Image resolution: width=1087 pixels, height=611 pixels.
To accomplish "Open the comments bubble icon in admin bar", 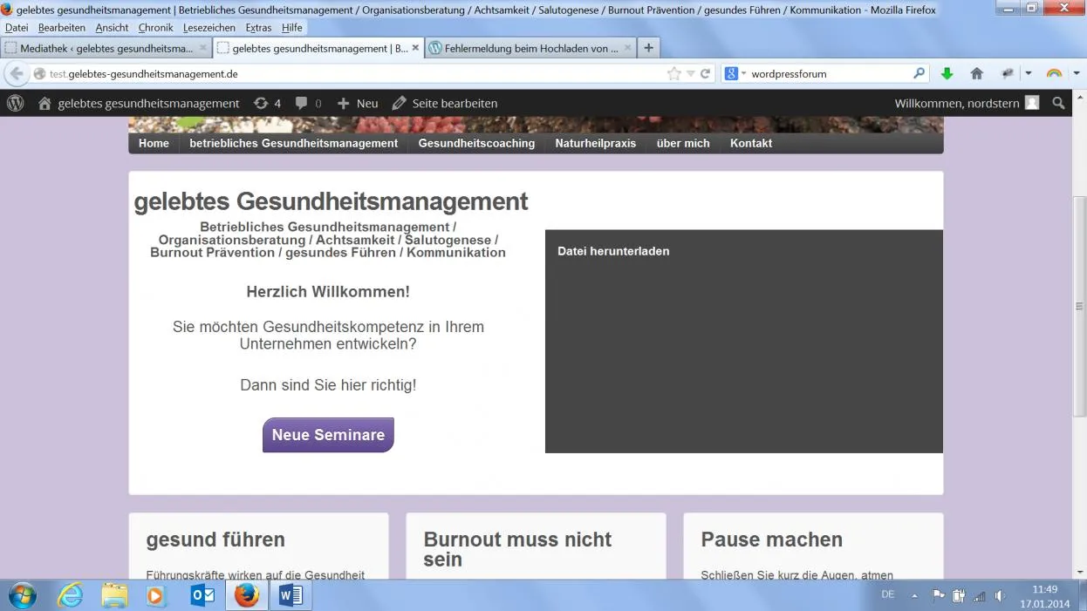I will tap(308, 103).
